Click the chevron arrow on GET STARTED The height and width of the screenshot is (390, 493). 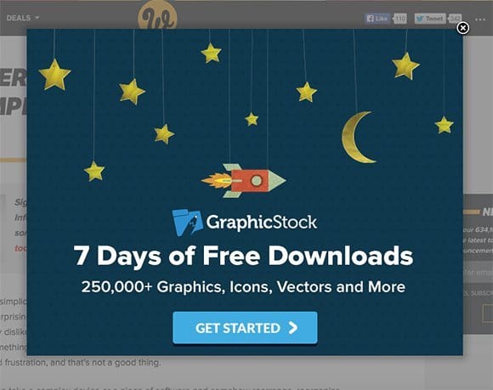click(292, 328)
